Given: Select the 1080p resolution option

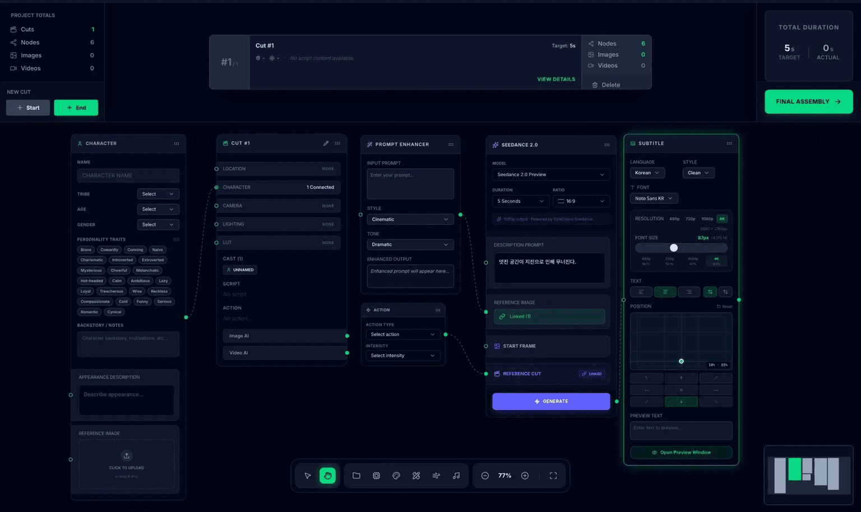Looking at the screenshot, I should click(x=707, y=219).
